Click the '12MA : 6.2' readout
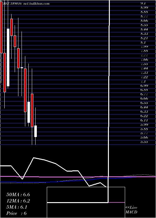Image resolution: width=156 pixels, height=218 pixels. tap(18, 201)
